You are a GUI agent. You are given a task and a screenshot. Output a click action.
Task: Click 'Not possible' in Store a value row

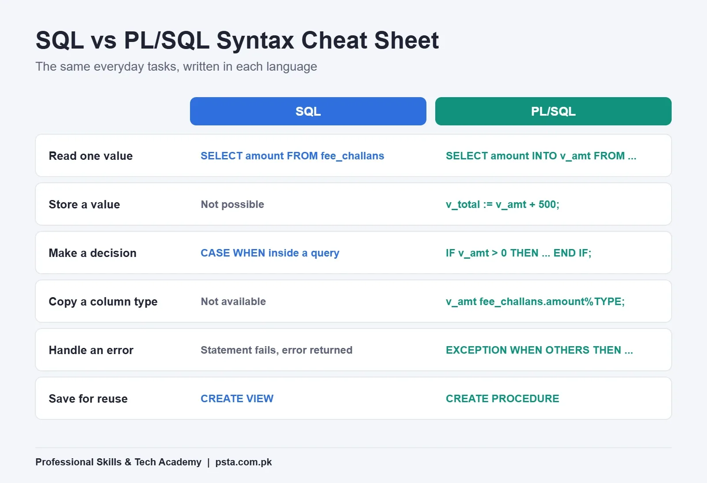click(232, 204)
